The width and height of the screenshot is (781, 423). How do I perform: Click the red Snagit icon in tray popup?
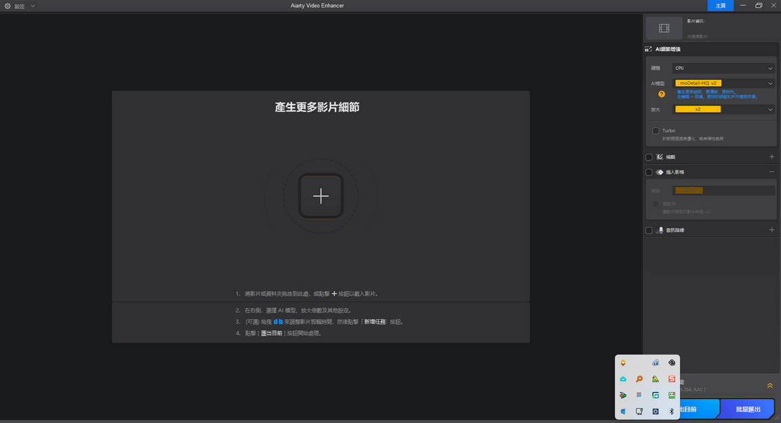[672, 378]
